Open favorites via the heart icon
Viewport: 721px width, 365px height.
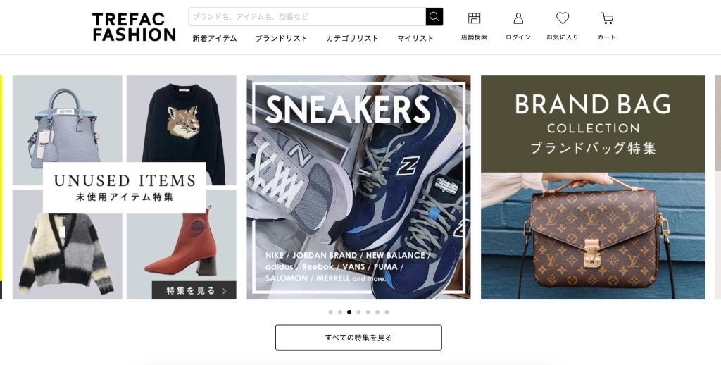563,18
